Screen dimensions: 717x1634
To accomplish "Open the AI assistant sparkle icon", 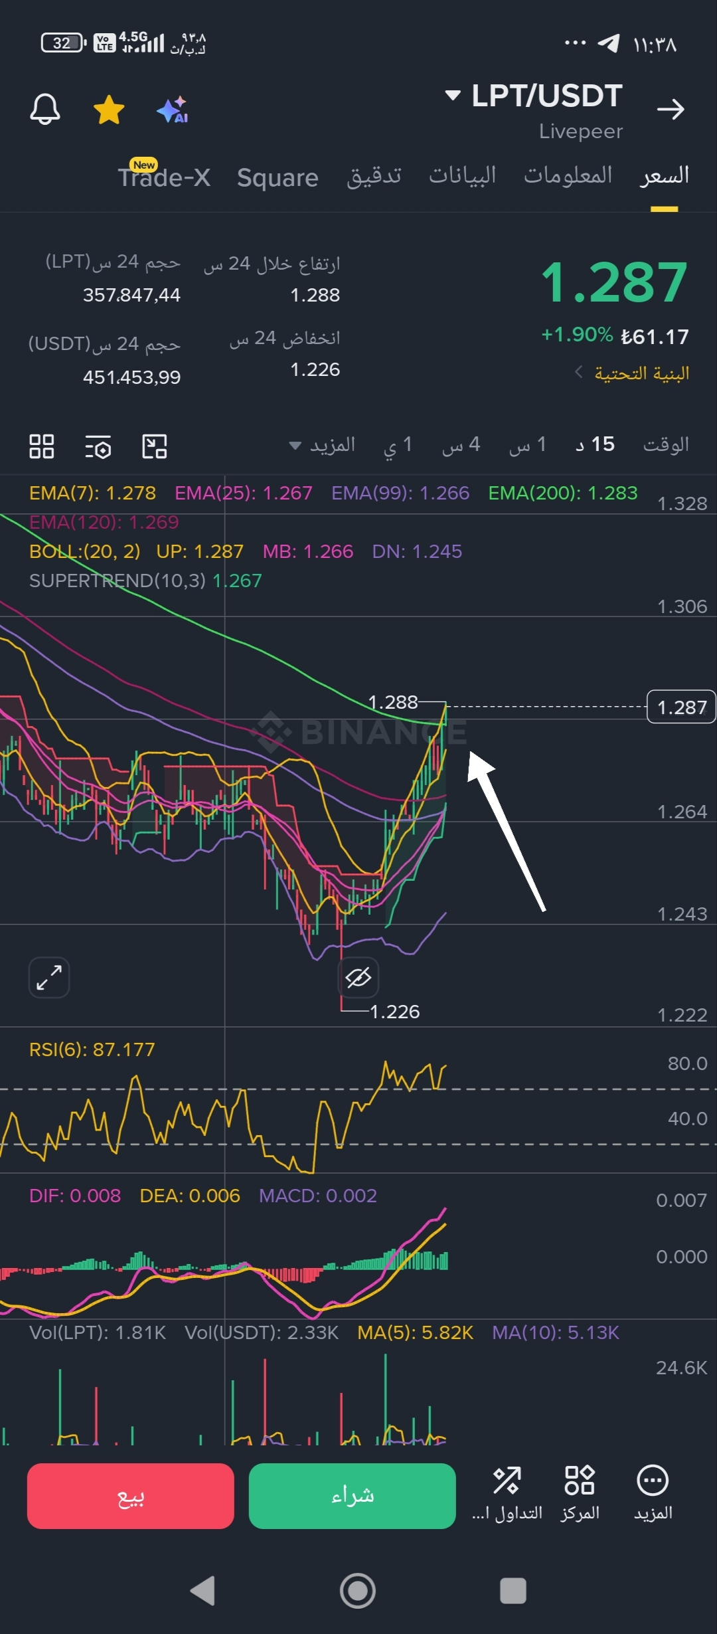I will point(173,110).
